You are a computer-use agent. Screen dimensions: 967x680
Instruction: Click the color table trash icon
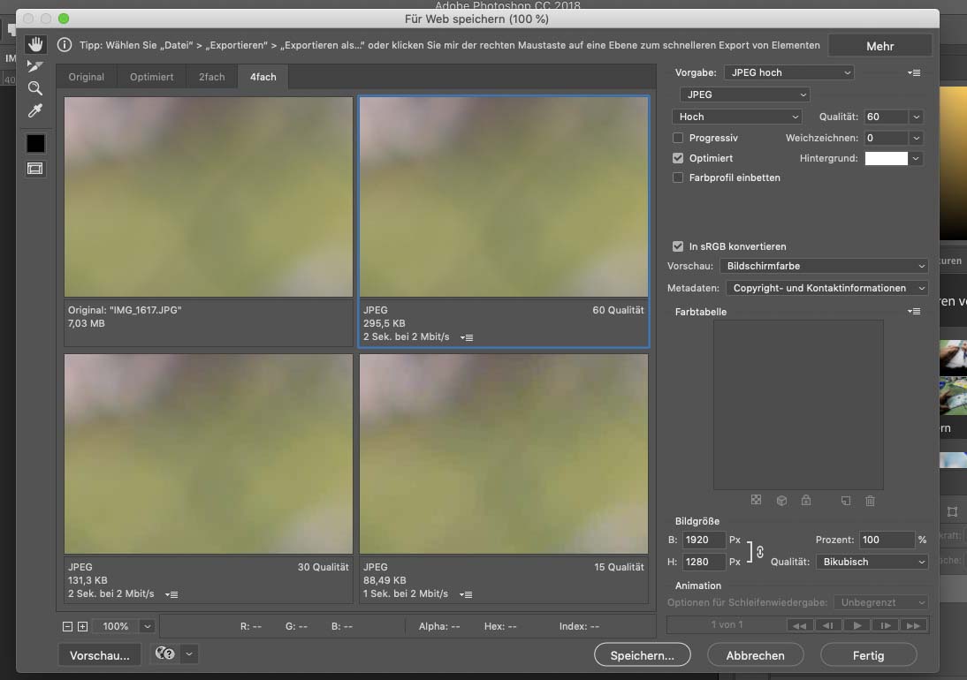tap(870, 500)
